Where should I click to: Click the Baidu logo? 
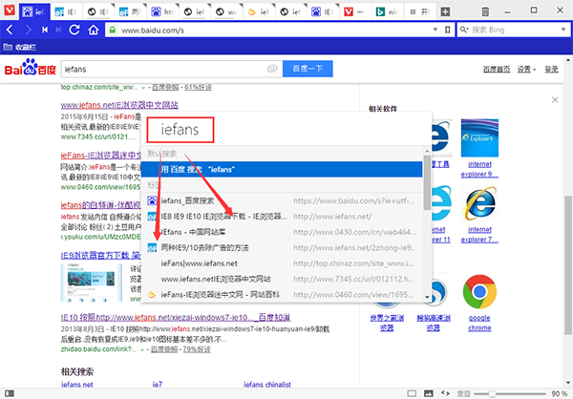[31, 67]
